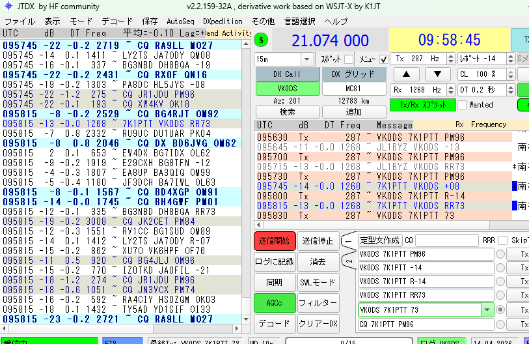This screenshot has height=344, width=529.
Task: Adjust the DT 0.2 秒 spinner
Action: click(x=511, y=90)
